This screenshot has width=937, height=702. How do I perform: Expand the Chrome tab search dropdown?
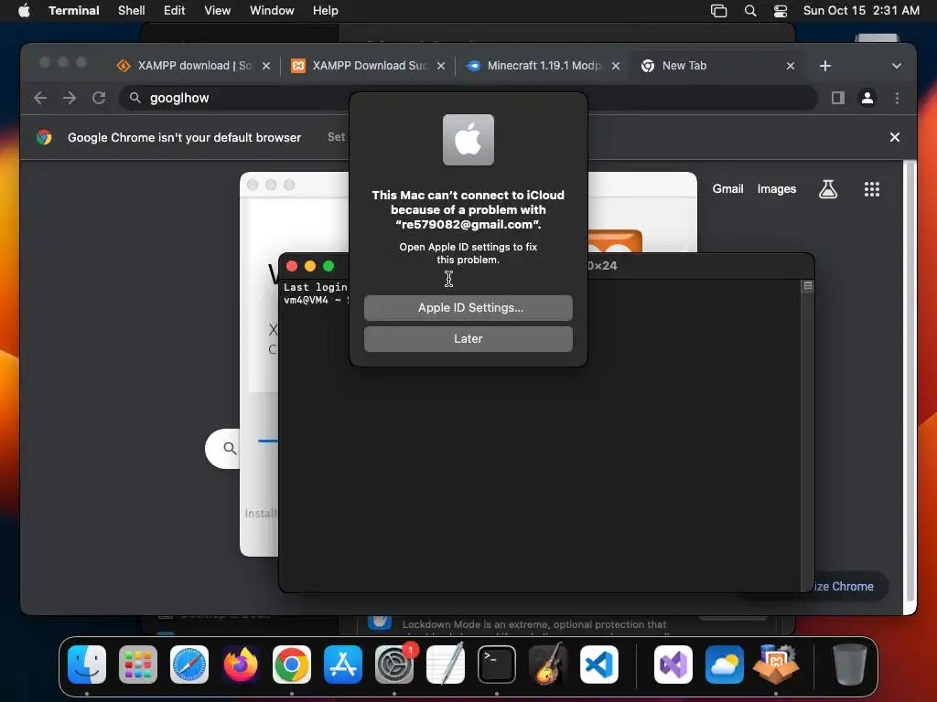[897, 66]
